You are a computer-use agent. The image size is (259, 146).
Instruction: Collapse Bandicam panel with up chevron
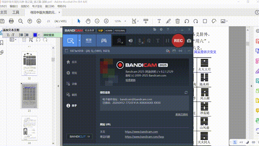tap(189, 51)
